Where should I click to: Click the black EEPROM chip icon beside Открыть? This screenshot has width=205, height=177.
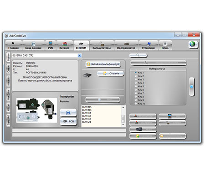[x=87, y=75]
